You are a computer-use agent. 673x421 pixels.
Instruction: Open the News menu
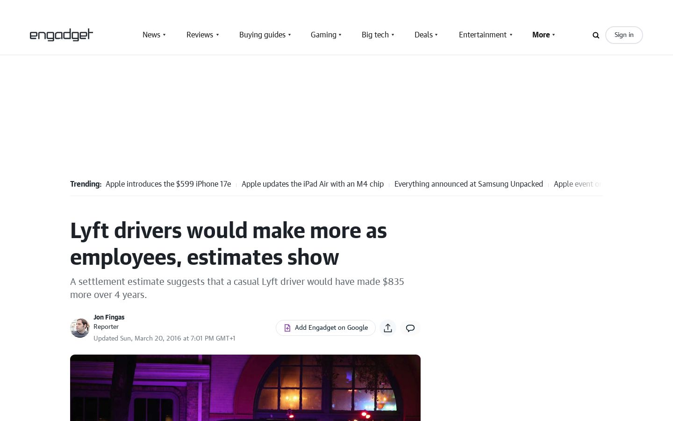151,35
